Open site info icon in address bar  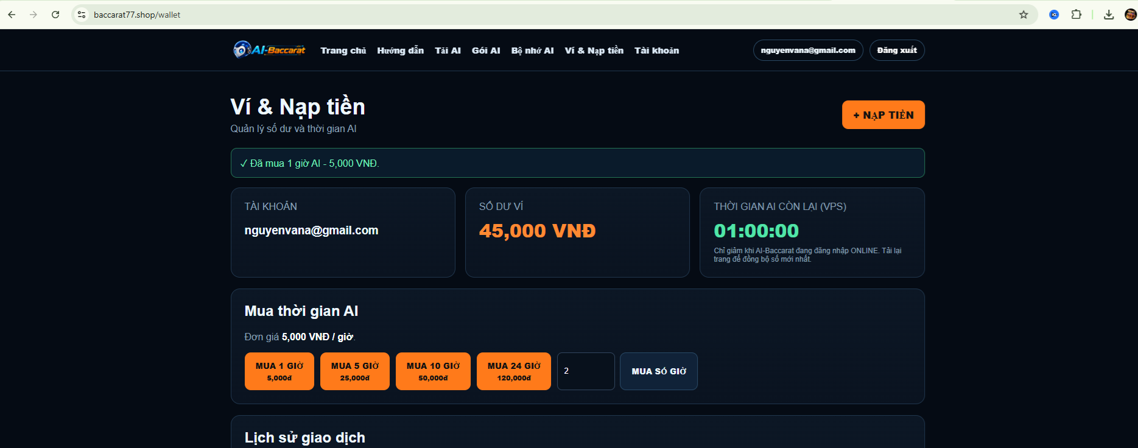82,15
